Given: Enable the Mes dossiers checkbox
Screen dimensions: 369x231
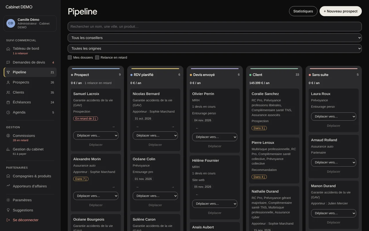Looking at the screenshot, I should (70, 57).
